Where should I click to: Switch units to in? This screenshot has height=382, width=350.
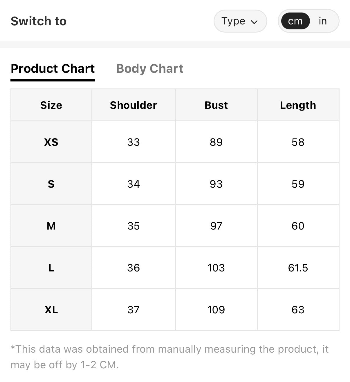coord(323,21)
